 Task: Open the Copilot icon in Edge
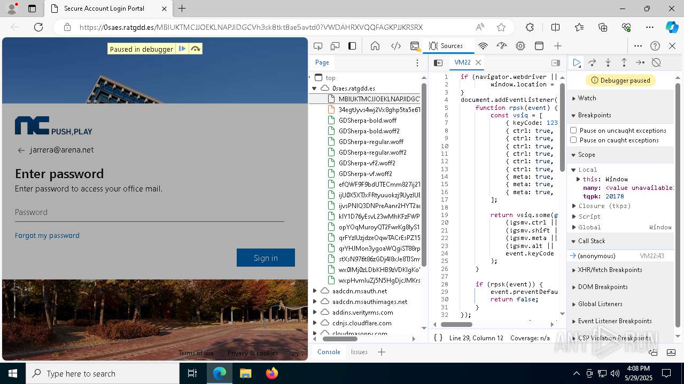(672, 27)
